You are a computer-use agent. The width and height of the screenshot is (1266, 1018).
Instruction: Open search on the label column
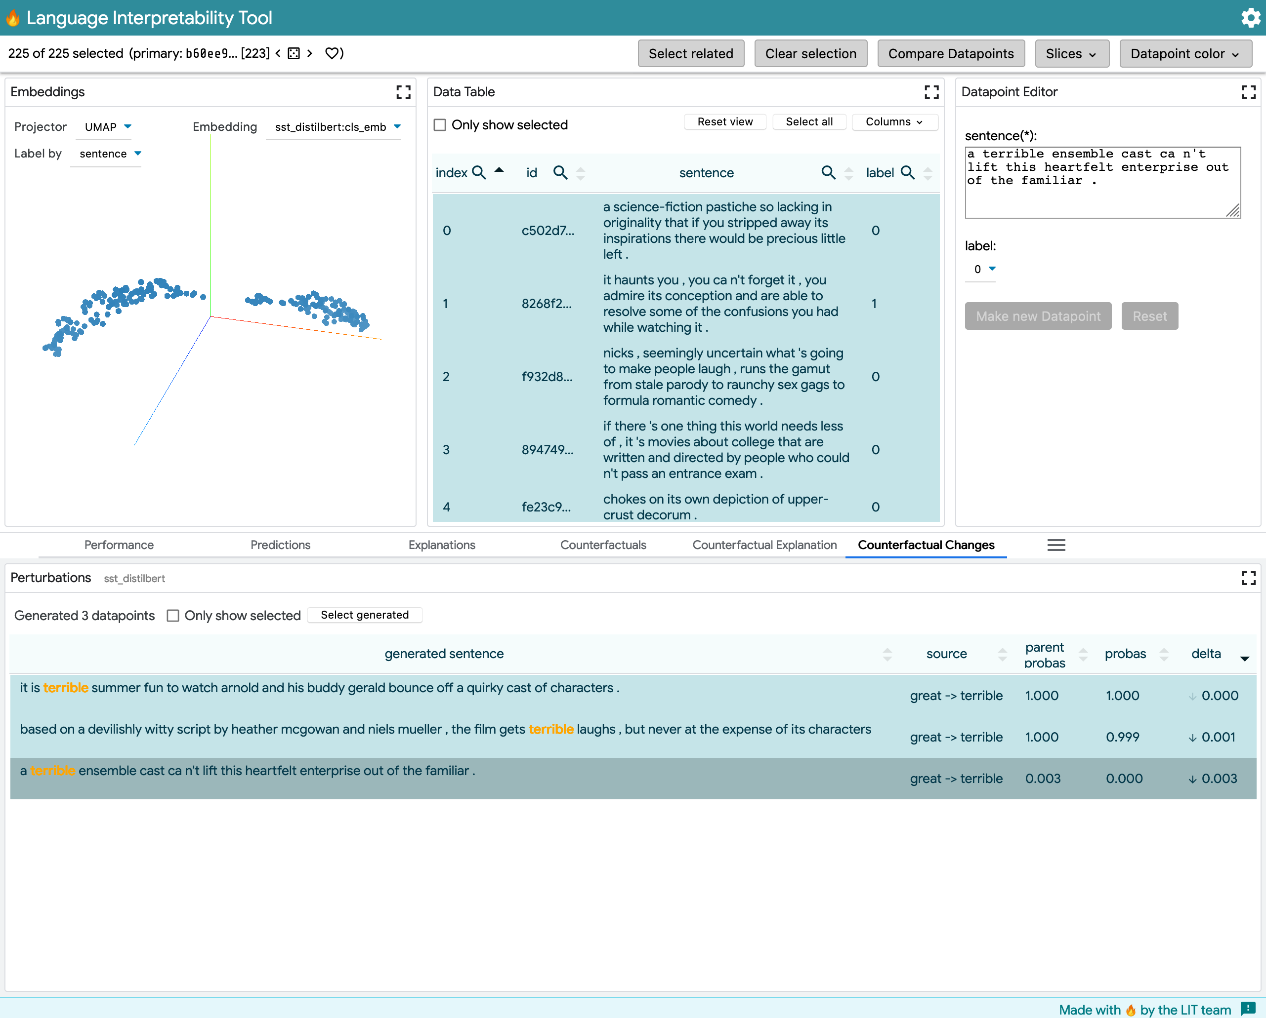point(908,172)
